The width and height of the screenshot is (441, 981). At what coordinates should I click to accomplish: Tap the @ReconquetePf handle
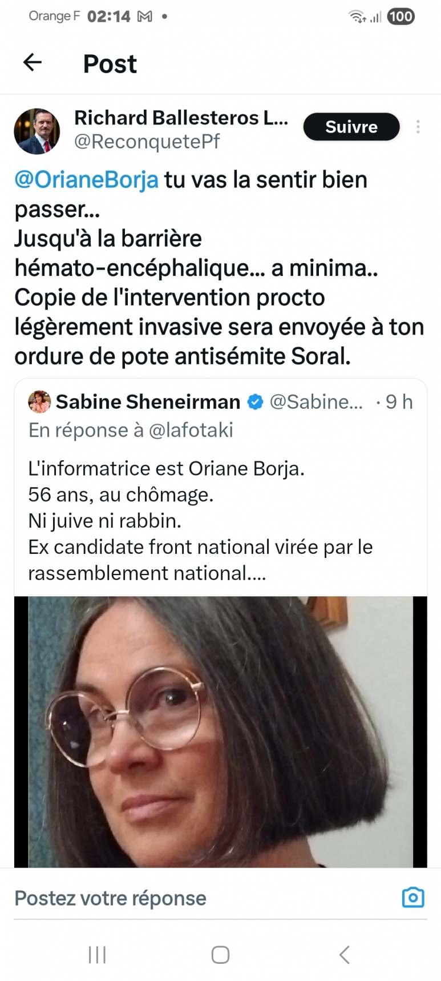(147, 142)
